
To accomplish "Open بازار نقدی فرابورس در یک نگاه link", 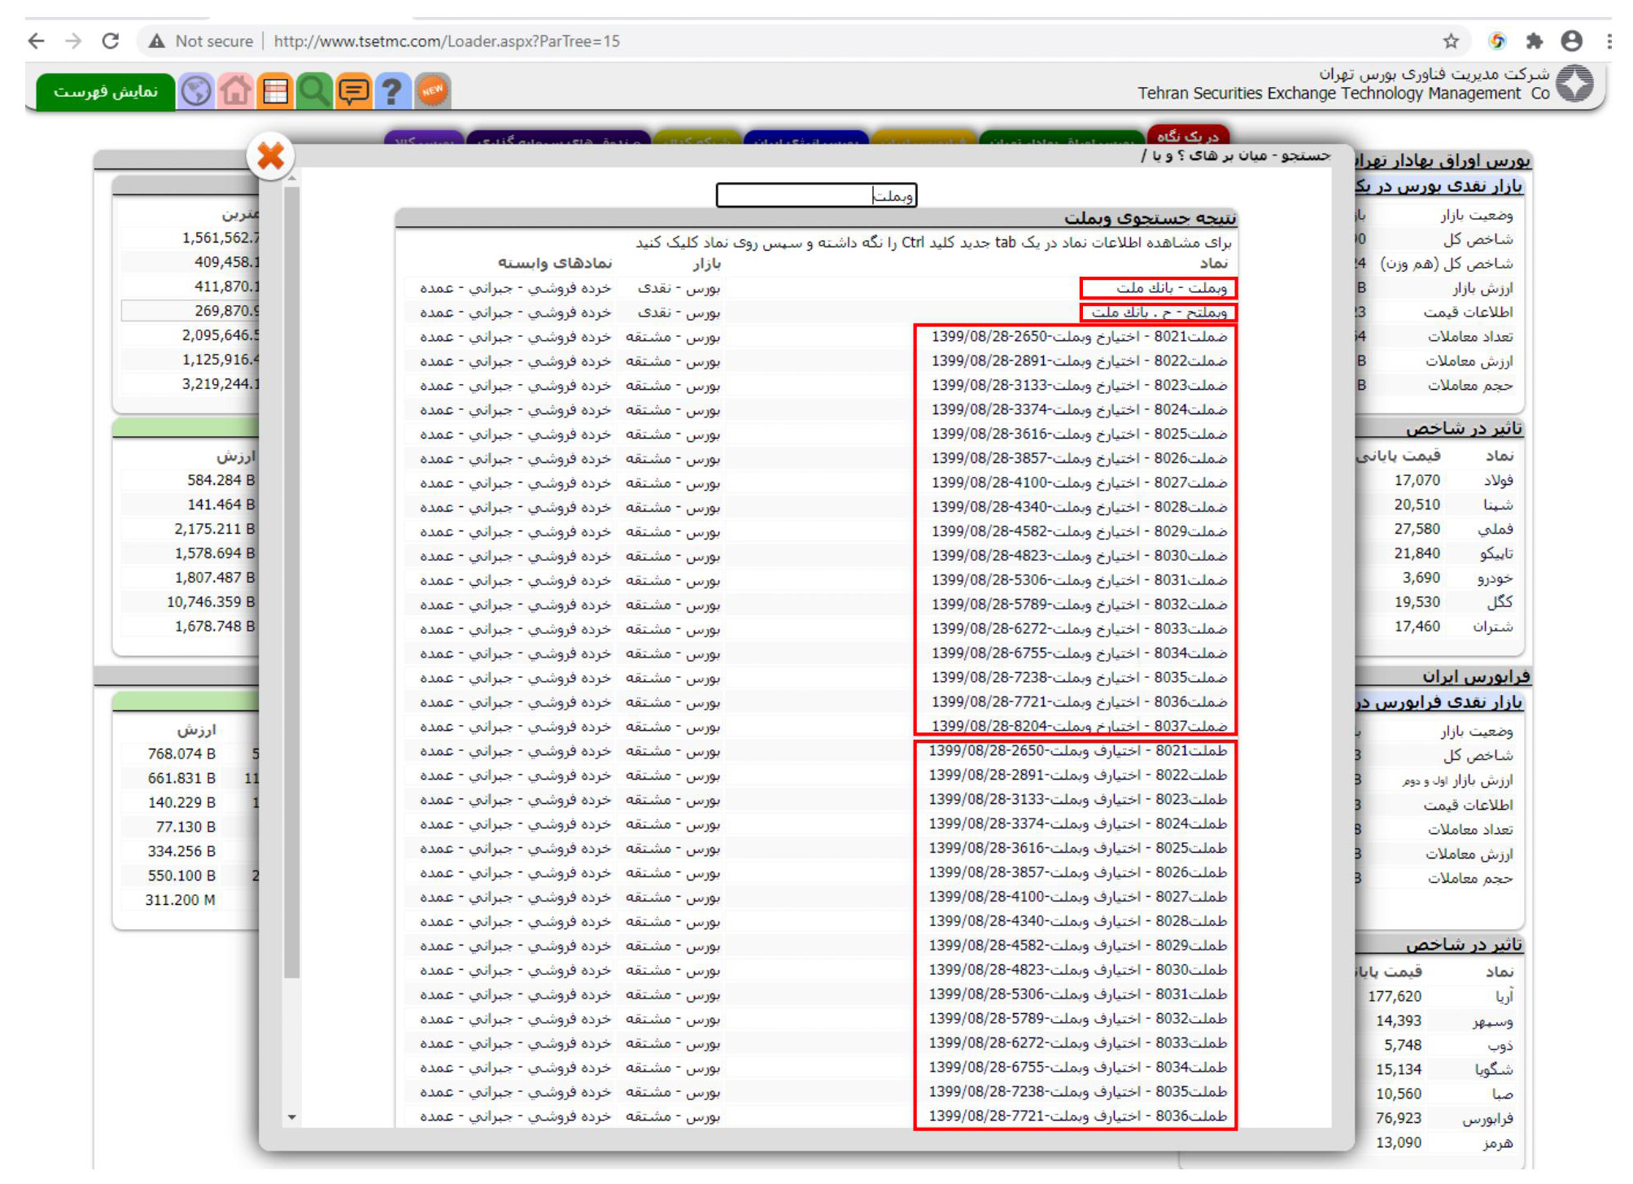I will point(1439,702).
